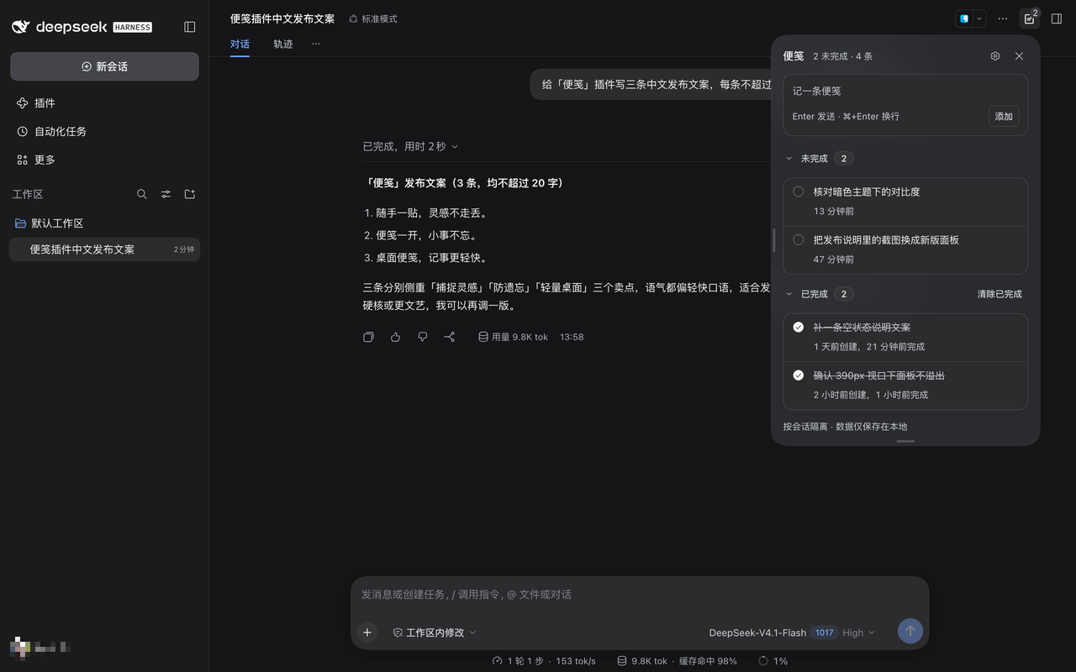Open the 插件 menu in sidebar
Screen dimensions: 1076x672
104,103
